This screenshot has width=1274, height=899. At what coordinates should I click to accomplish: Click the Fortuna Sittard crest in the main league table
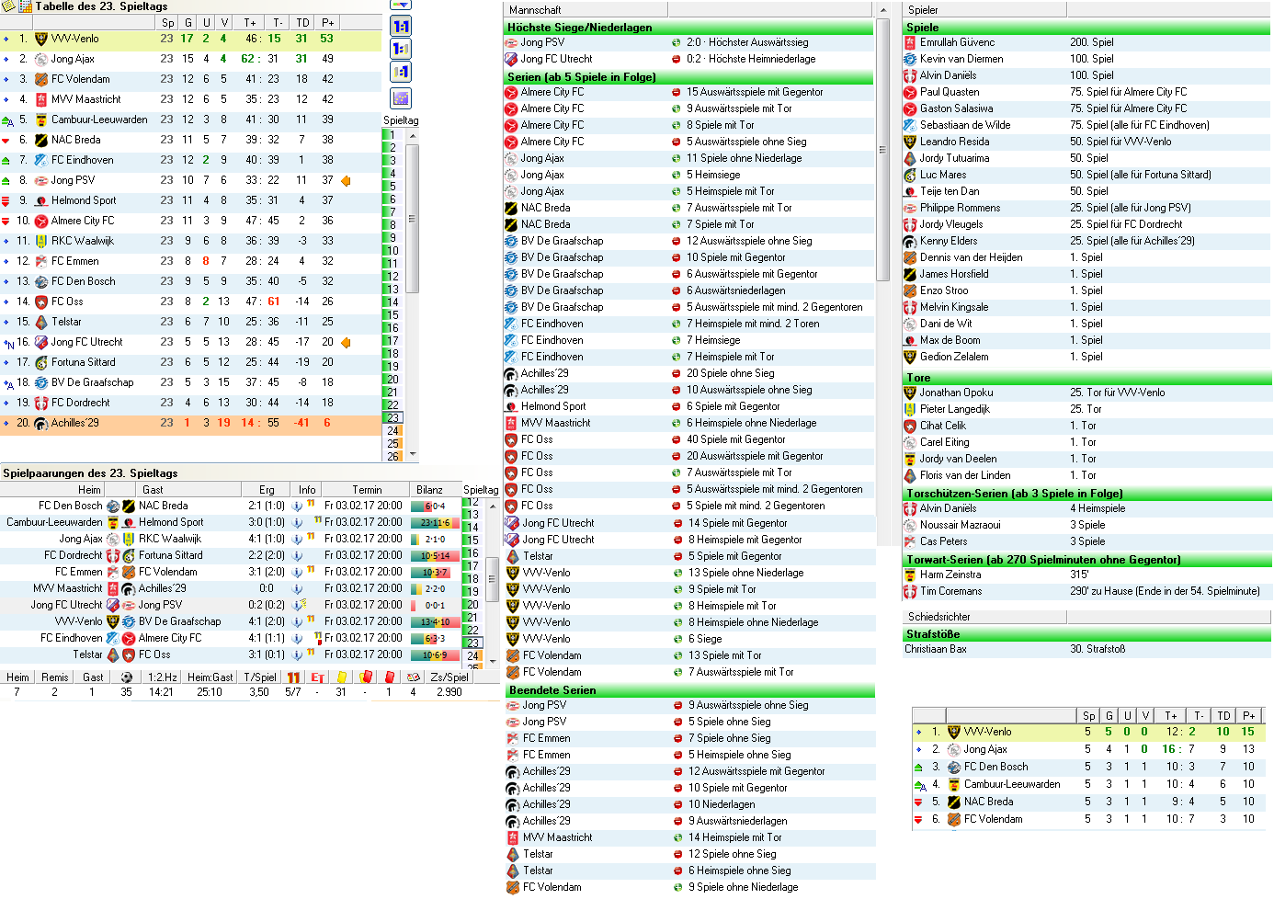tap(40, 362)
